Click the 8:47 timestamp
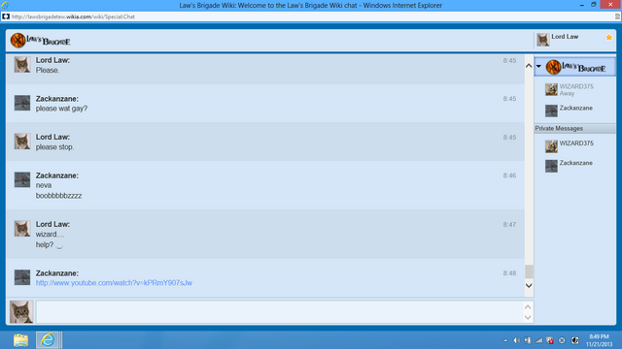The image size is (622, 349). (509, 224)
